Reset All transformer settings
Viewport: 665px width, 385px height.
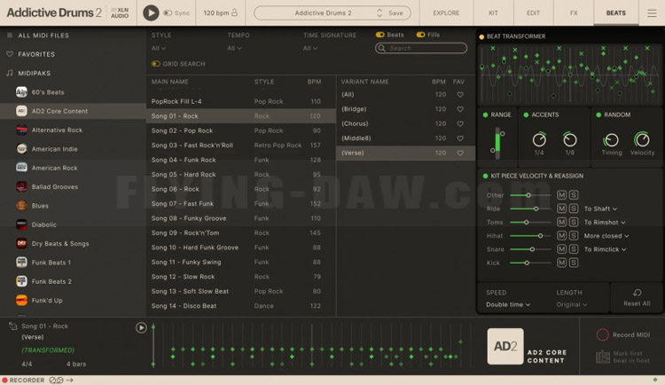[x=637, y=297]
